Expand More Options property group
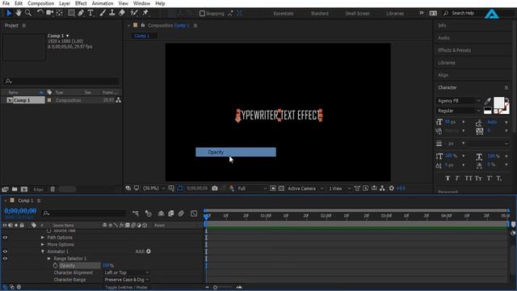Image resolution: width=517 pixels, height=291 pixels. click(43, 244)
